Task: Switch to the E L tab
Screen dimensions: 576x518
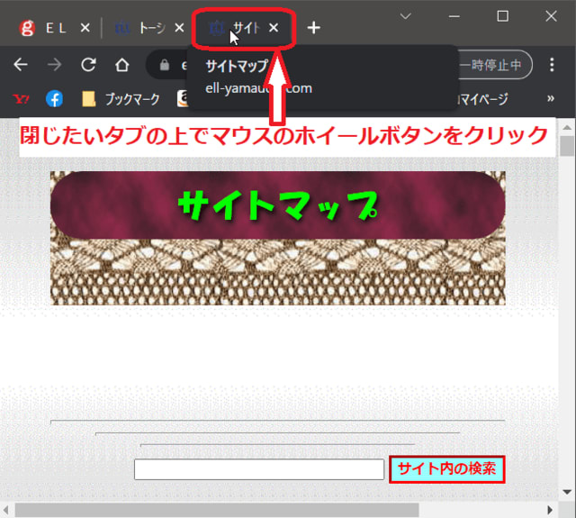Action: pyautogui.click(x=45, y=28)
